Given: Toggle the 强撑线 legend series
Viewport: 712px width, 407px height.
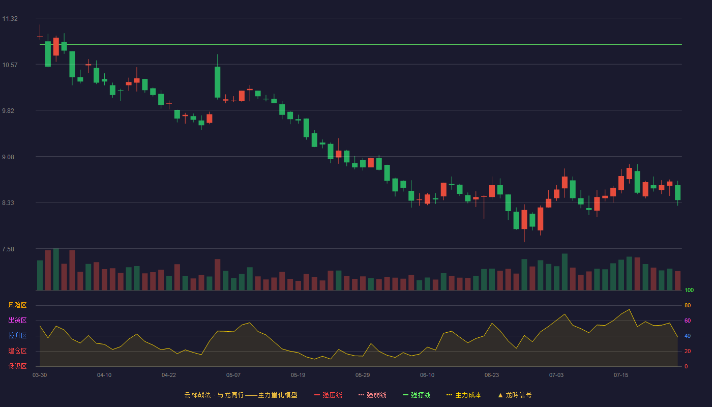Looking at the screenshot, I should tap(417, 395).
